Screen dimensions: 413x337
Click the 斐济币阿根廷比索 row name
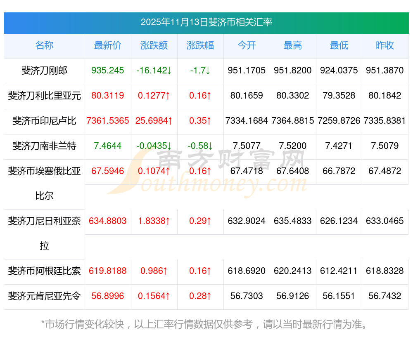tap(44, 271)
